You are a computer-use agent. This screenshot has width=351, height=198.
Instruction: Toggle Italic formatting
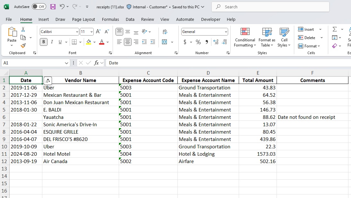click(52, 42)
